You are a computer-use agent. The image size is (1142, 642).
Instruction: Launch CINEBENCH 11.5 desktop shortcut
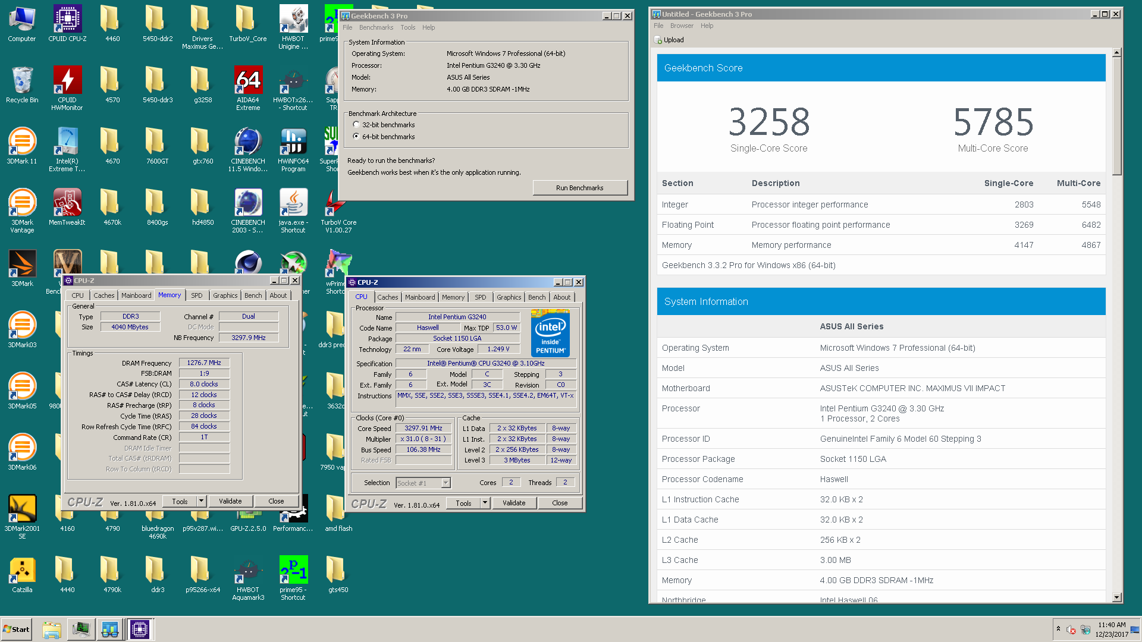(248, 150)
